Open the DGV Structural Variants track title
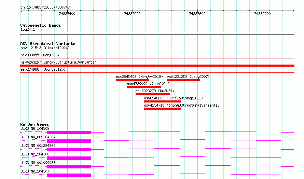This screenshot has width=304, height=179. (48, 44)
